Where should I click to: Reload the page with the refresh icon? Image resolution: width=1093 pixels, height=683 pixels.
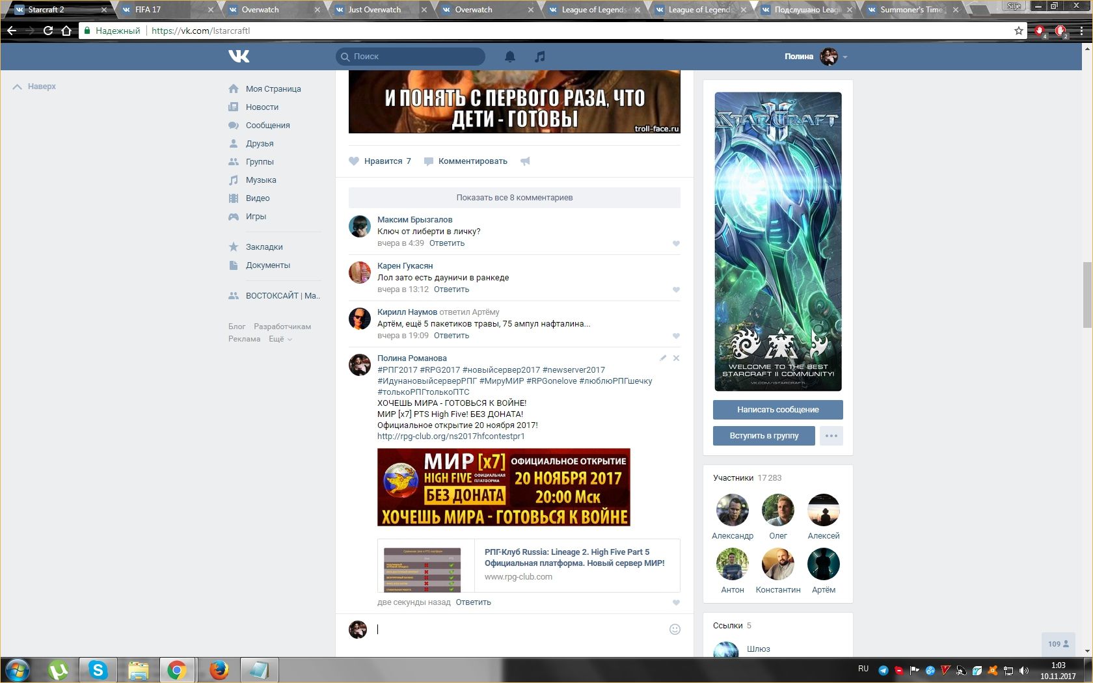(48, 31)
